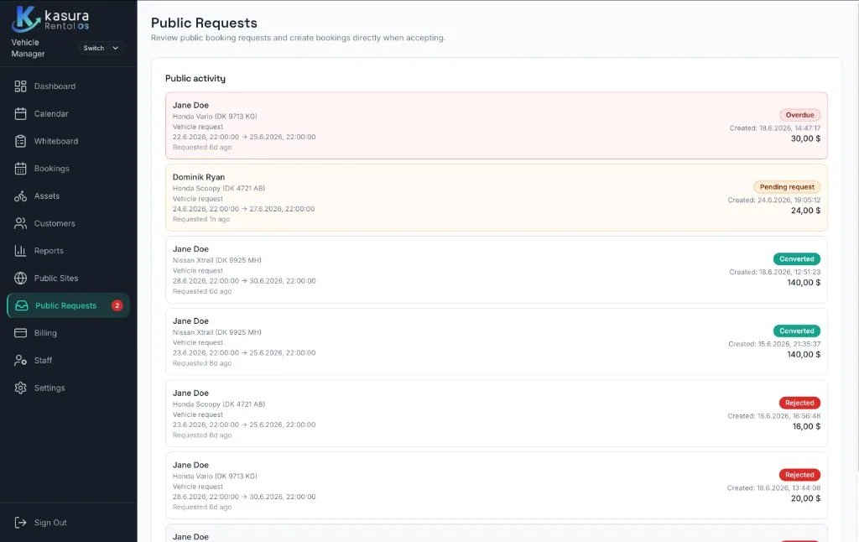Open the Billing label
The image size is (859, 542).
[x=45, y=332]
